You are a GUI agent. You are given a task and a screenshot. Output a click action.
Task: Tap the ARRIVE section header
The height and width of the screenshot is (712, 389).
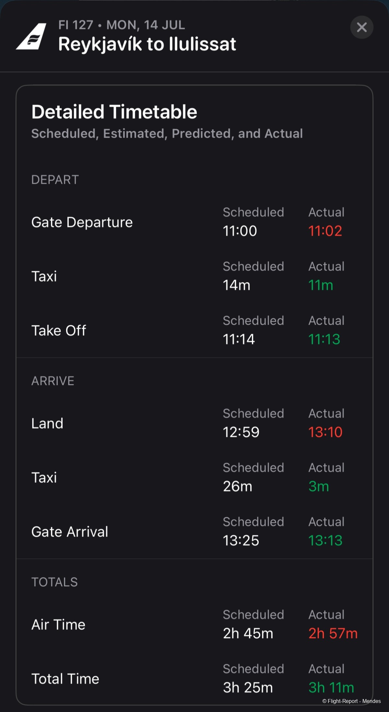[x=53, y=381]
